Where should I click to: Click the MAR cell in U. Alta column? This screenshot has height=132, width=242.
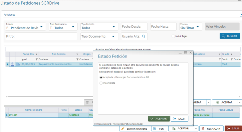click(227, 64)
